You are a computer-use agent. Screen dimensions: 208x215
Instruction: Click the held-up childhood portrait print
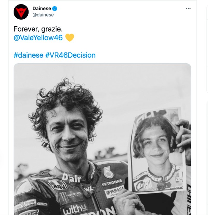158,152
